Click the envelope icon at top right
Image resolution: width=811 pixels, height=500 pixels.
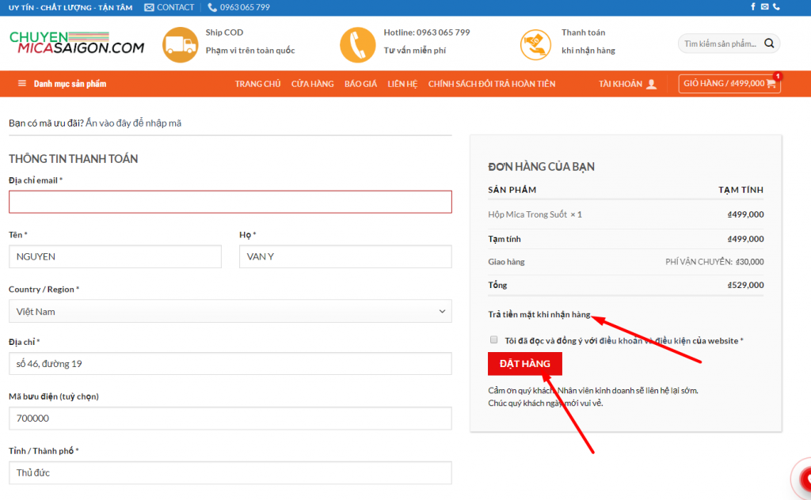point(764,6)
